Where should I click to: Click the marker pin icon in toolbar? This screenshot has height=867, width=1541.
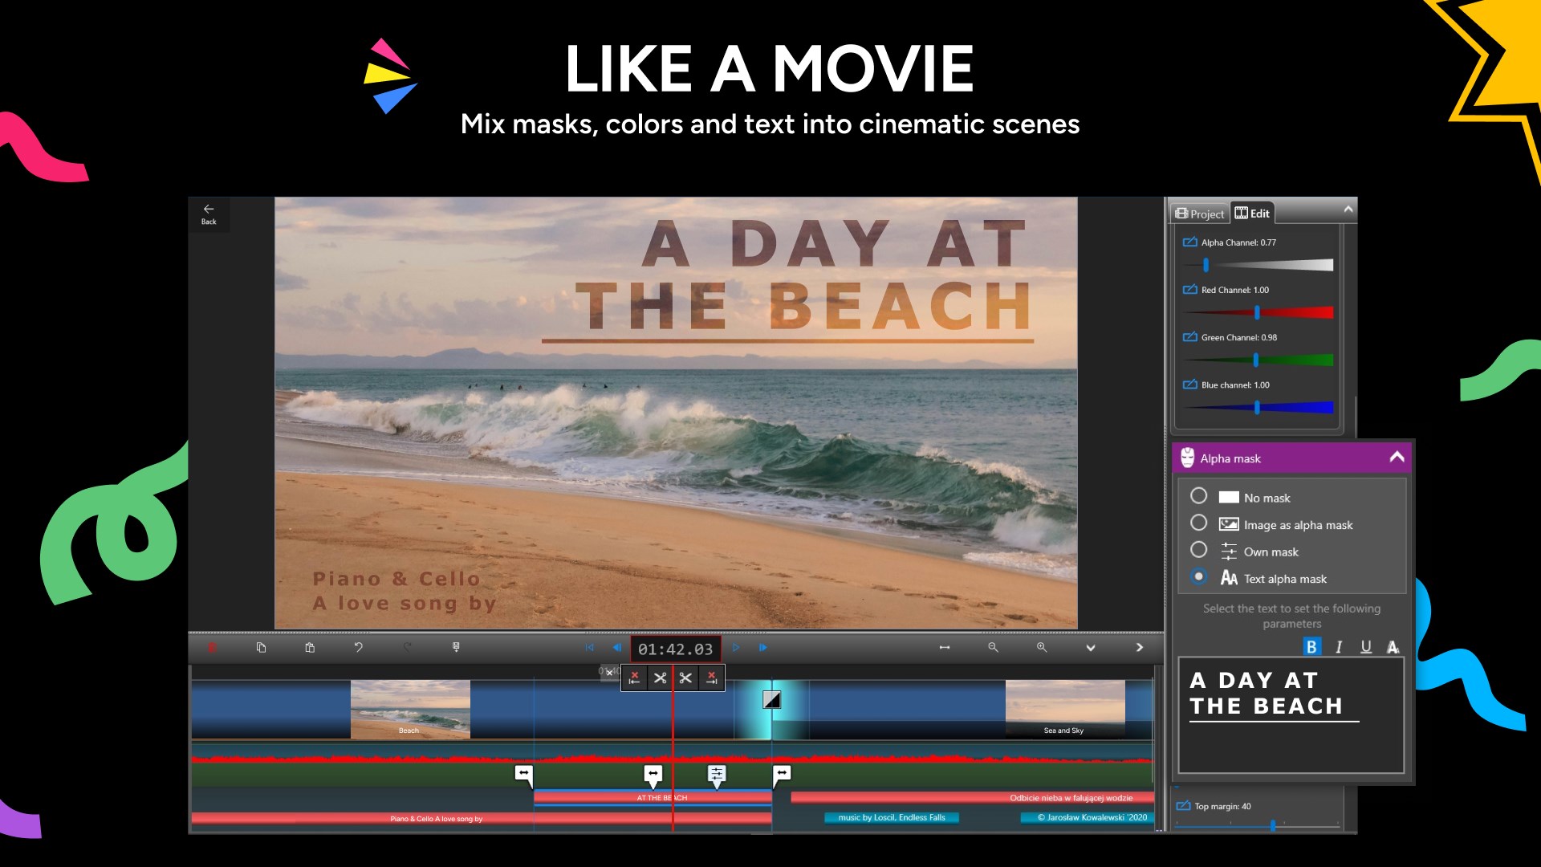click(x=456, y=648)
